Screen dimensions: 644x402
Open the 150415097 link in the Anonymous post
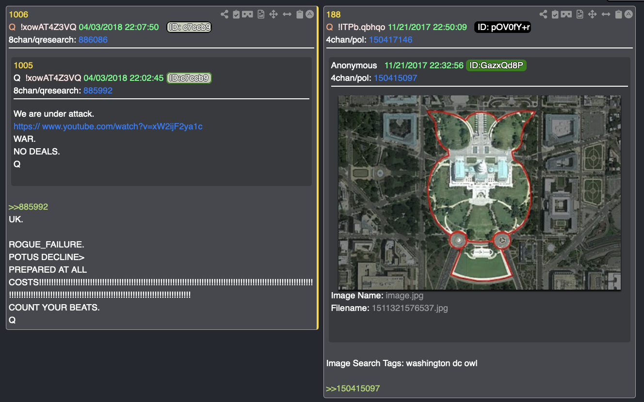(x=395, y=77)
